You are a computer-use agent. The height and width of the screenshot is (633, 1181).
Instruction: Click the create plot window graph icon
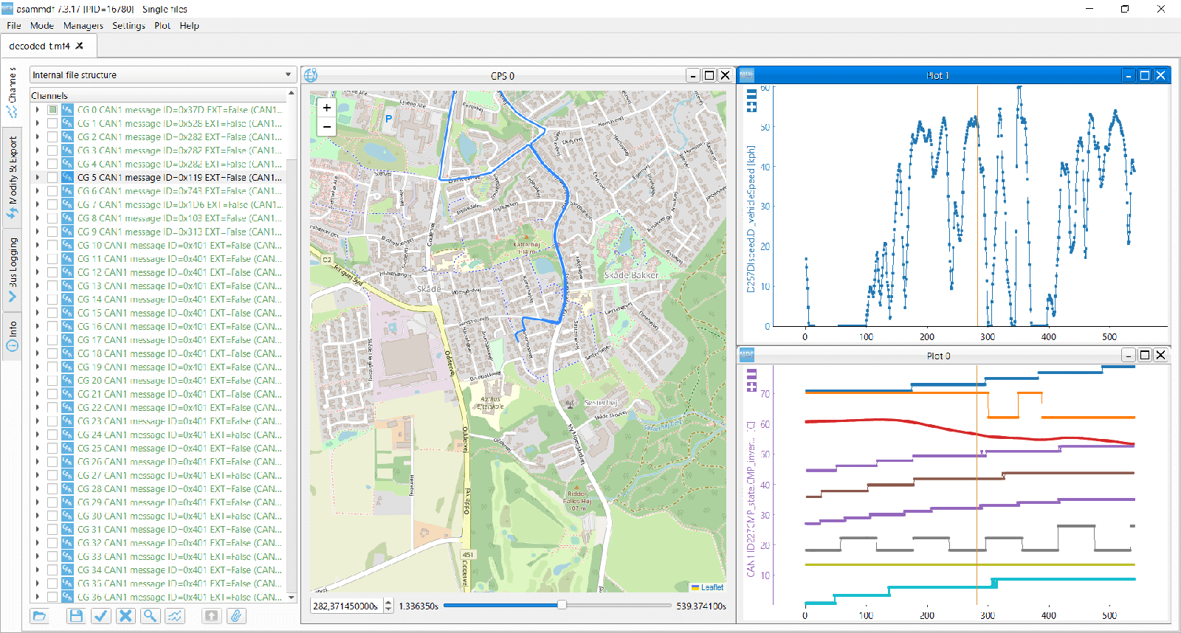point(175,615)
